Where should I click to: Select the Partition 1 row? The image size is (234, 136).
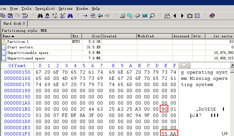click(117, 42)
